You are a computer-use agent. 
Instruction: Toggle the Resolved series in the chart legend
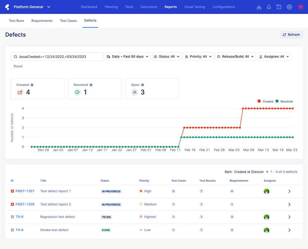[x=285, y=101]
